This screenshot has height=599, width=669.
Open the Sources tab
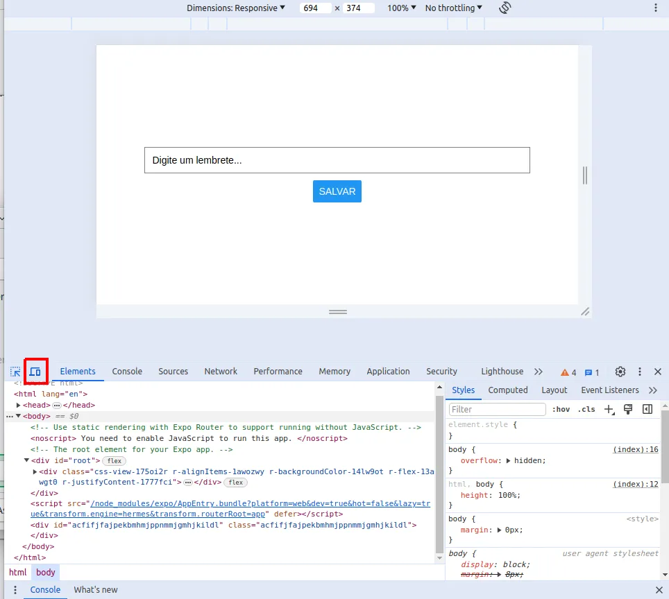pyautogui.click(x=173, y=372)
